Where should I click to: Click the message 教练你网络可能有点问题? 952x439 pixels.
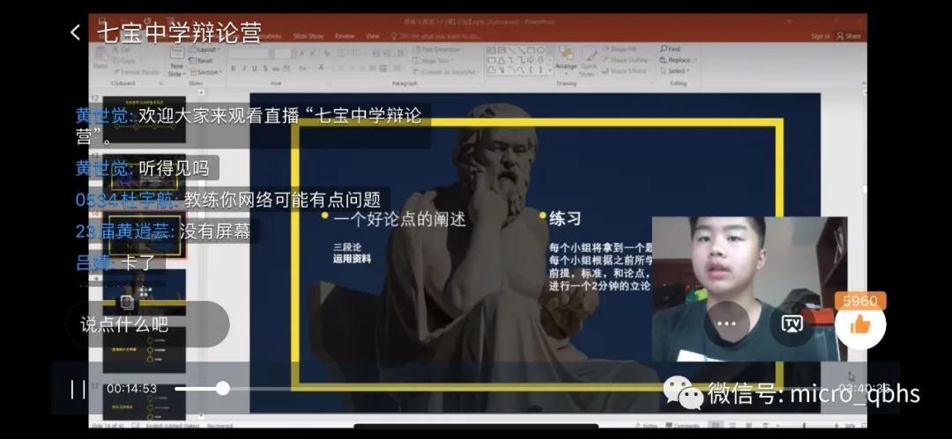[x=282, y=200]
